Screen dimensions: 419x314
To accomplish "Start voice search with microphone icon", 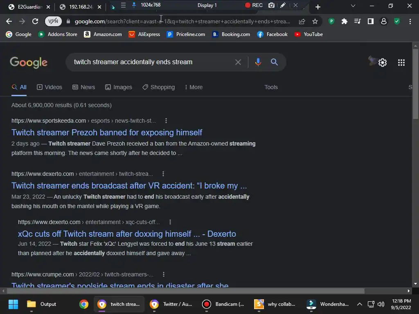I will 258,62.
